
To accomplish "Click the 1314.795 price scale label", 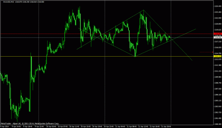I will click(218, 53).
